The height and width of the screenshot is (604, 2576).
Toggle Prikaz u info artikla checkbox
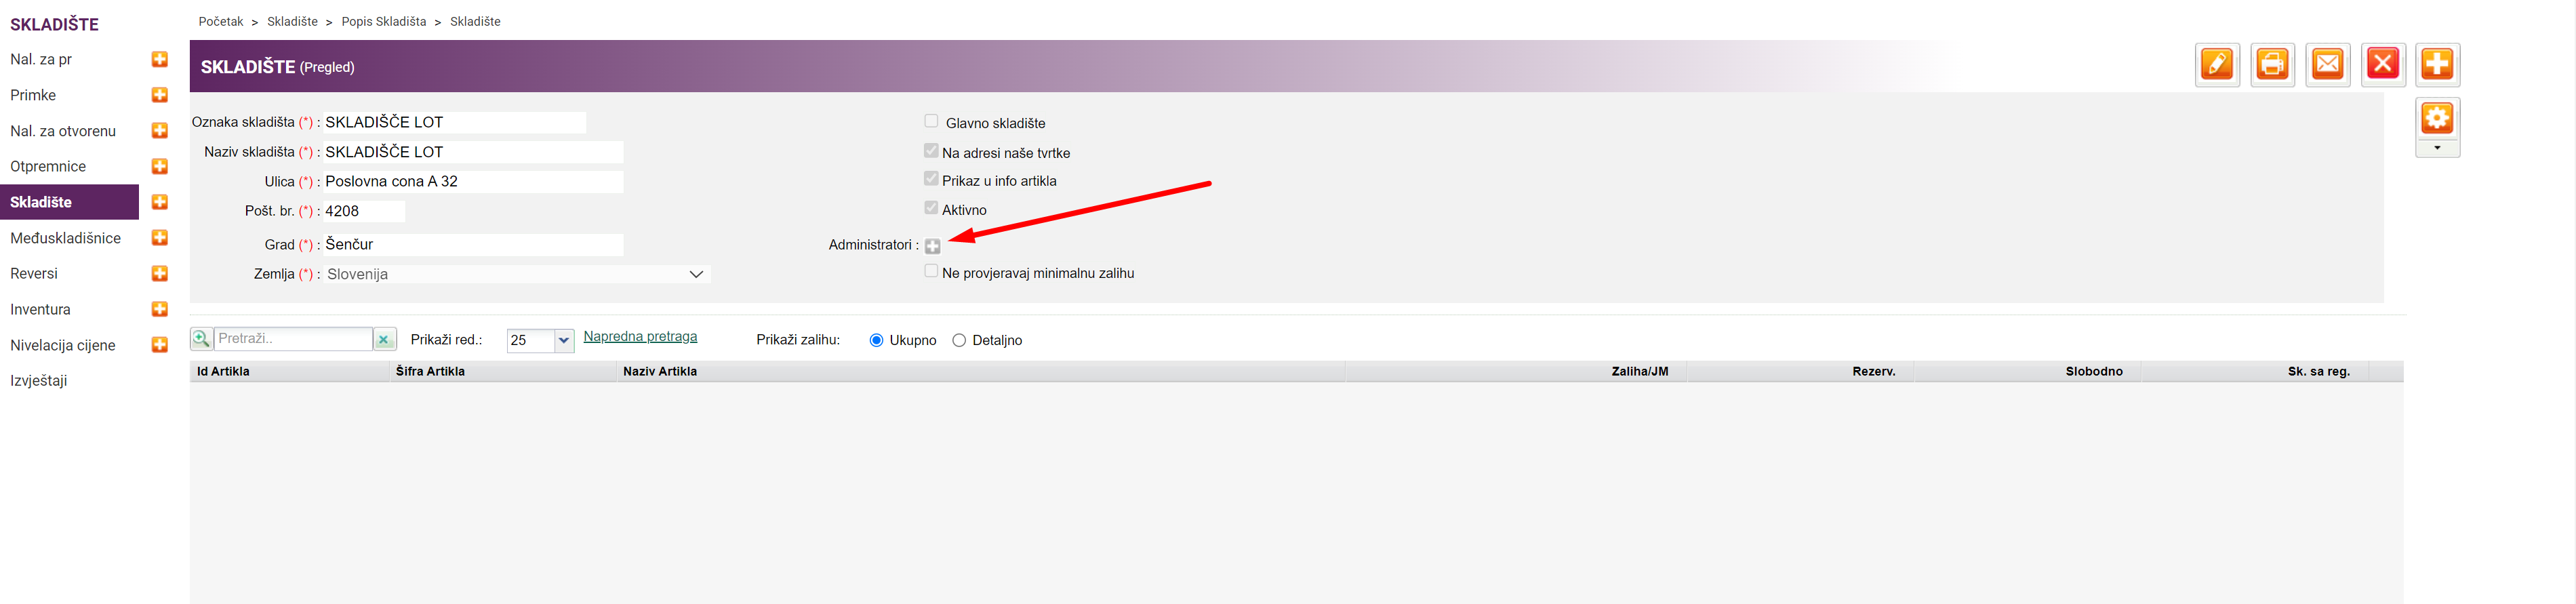pos(931,179)
